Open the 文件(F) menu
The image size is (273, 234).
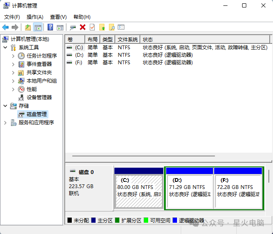(12, 17)
